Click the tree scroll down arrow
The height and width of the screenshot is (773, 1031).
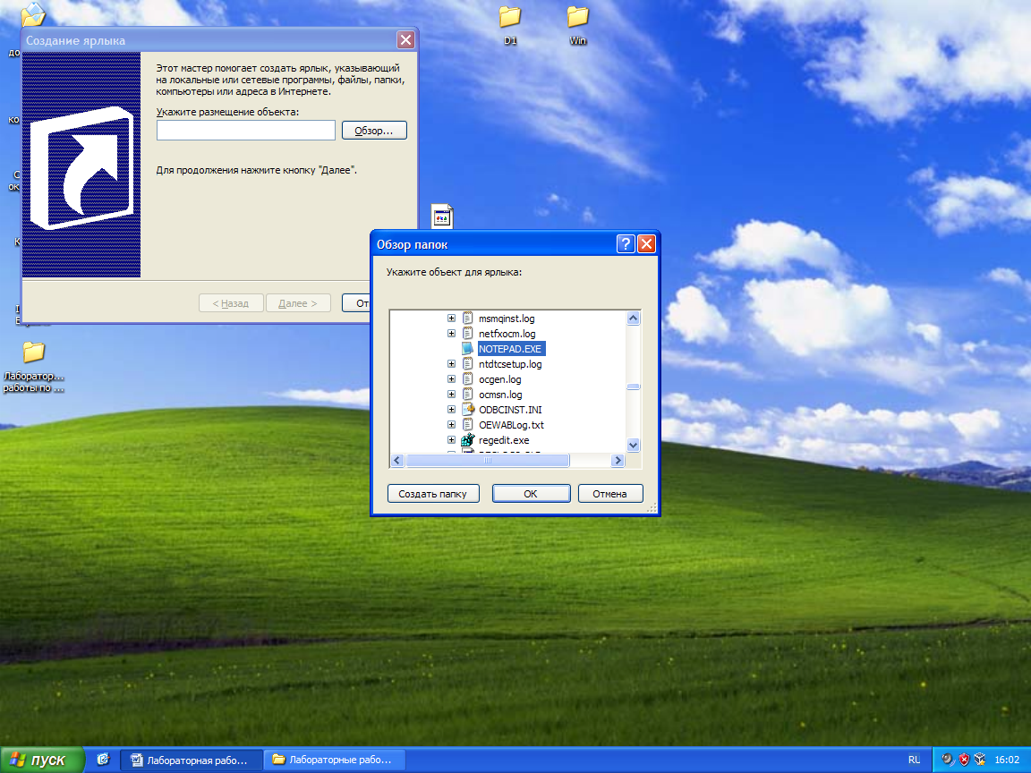pyautogui.click(x=634, y=445)
